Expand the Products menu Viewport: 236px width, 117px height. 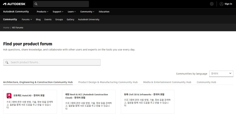coord(42,12)
